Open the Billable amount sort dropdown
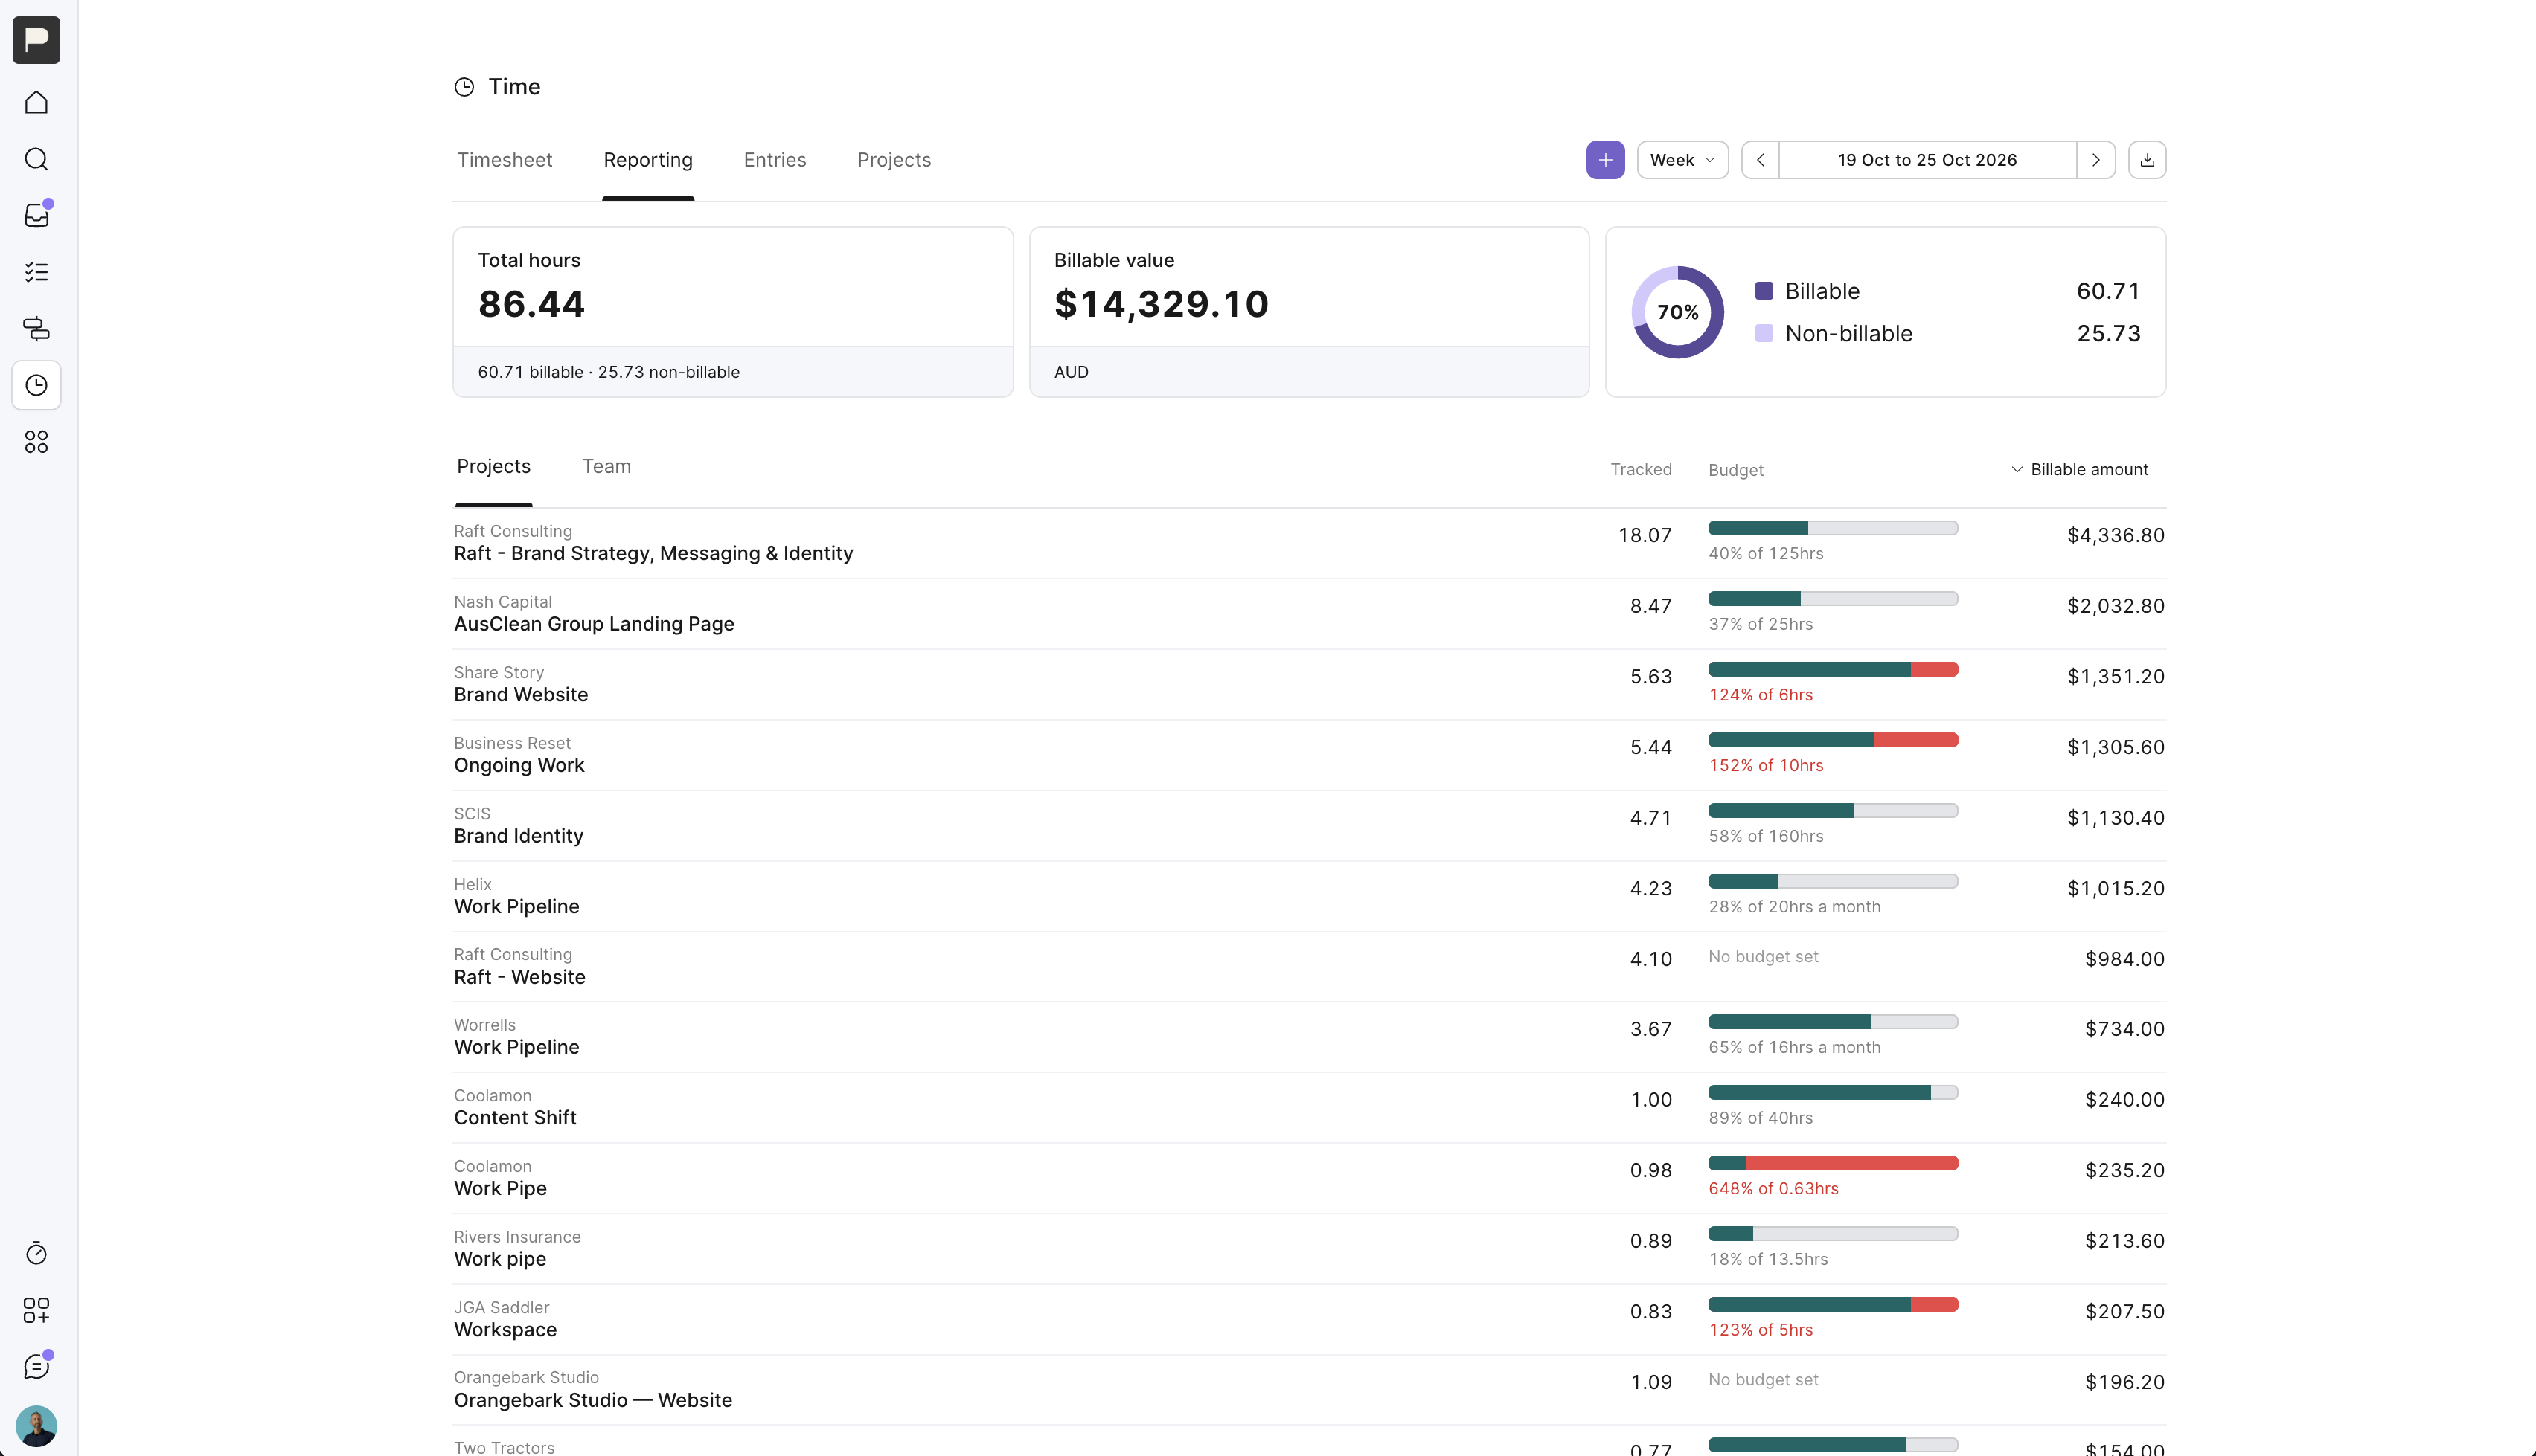 [x=2079, y=469]
